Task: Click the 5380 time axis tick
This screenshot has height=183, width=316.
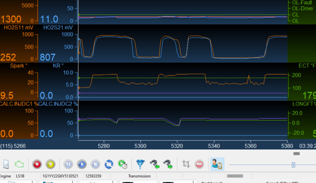Action: coord(287,146)
